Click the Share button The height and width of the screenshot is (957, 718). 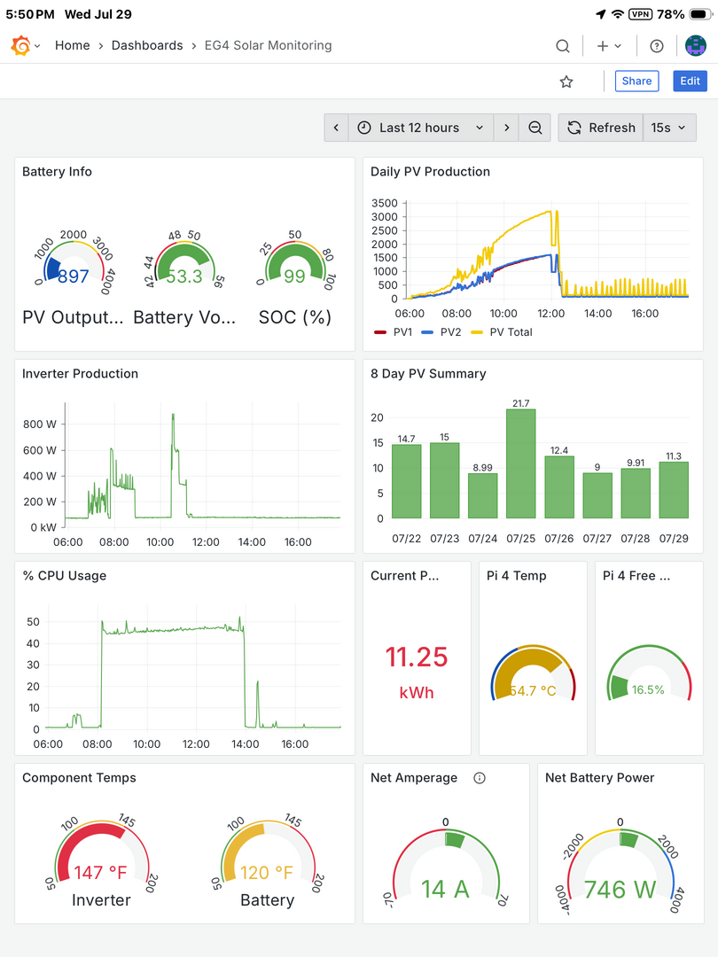click(636, 82)
